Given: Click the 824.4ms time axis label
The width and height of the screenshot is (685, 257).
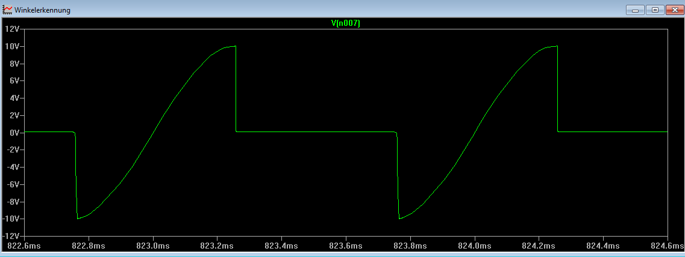Looking at the screenshot, I should point(603,246).
